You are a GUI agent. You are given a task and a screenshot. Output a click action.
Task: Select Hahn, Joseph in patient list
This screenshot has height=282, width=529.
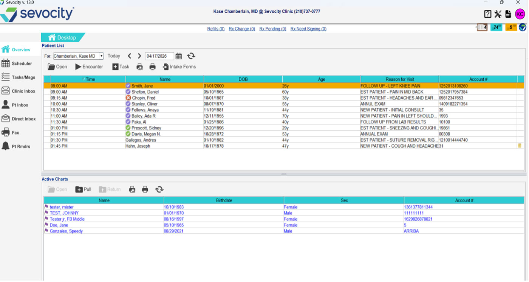(138, 146)
